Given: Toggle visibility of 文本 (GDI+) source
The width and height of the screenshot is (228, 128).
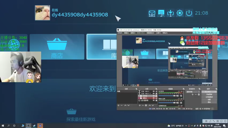Looking at the screenshot, I should tap(154, 91).
